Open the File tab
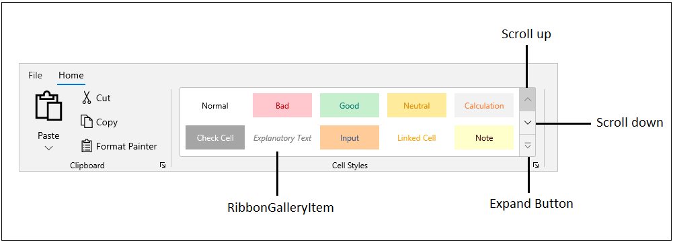 [x=35, y=75]
